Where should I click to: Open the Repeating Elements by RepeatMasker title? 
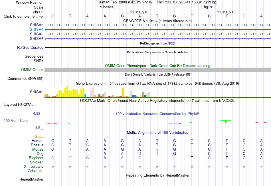pos(157,175)
